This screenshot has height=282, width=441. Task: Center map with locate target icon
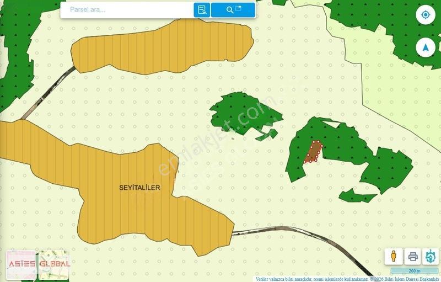426,15
